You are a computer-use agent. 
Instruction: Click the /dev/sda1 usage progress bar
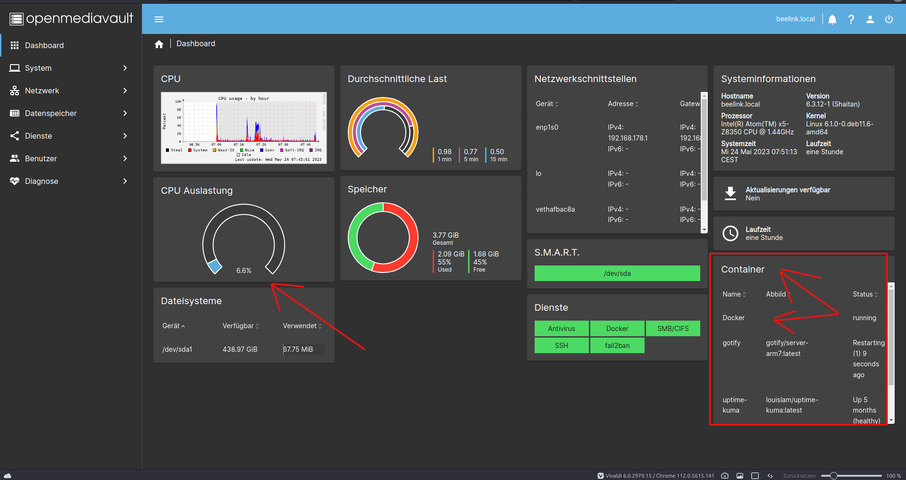pos(304,349)
